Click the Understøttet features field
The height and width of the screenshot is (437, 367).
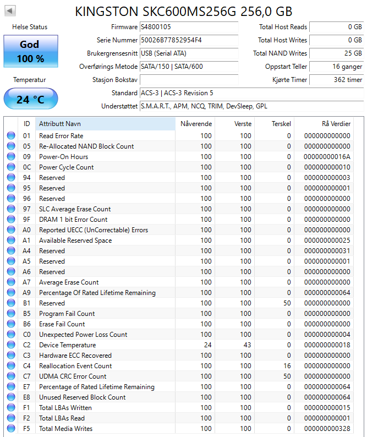click(251, 106)
